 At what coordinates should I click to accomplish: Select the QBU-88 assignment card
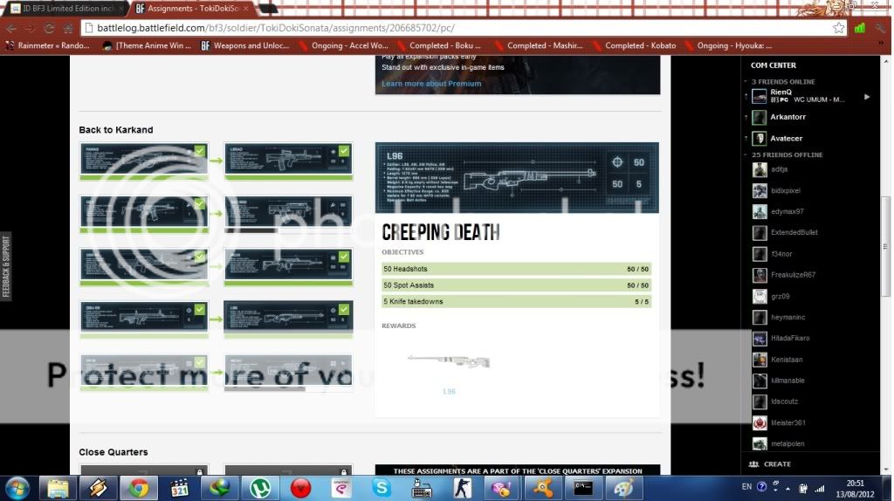pos(144,319)
